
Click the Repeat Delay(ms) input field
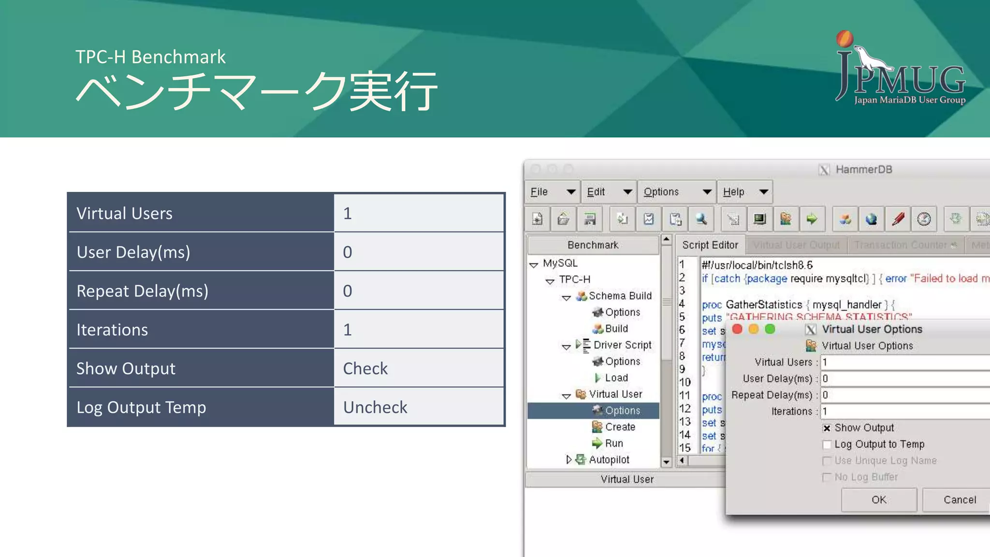tap(905, 396)
